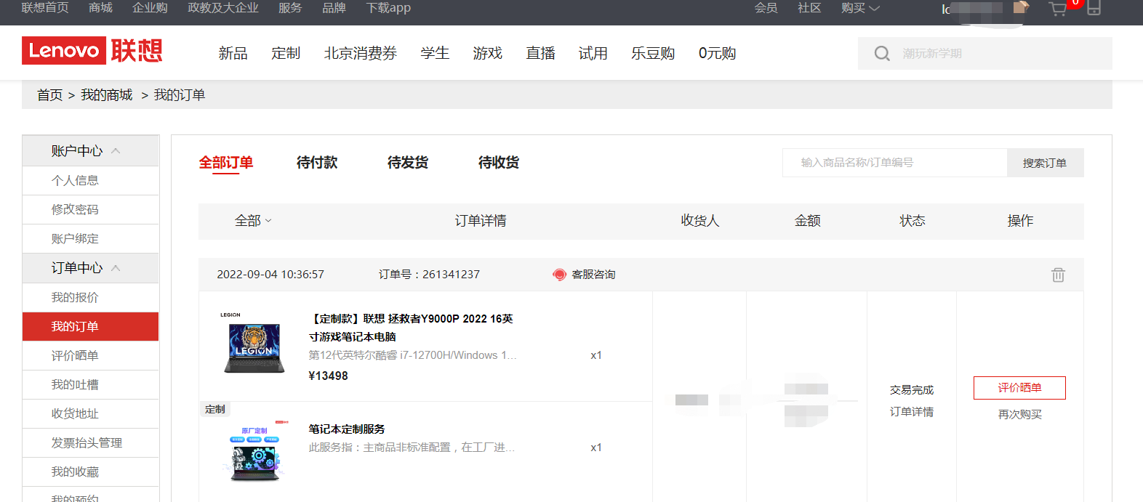
Task: Open the 游戏 navigation item
Action: tap(487, 53)
